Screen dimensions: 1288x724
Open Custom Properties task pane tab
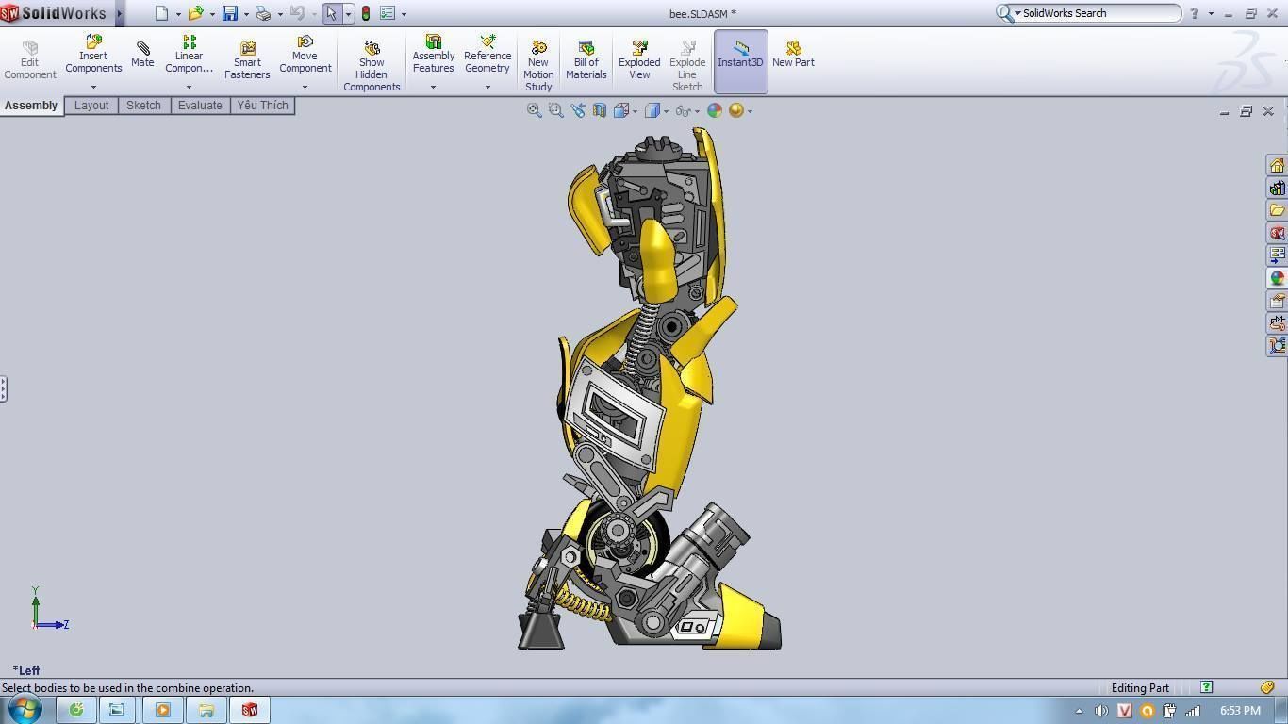1277,301
